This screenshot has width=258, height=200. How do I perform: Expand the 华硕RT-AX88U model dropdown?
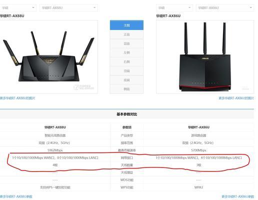click(x=68, y=7)
